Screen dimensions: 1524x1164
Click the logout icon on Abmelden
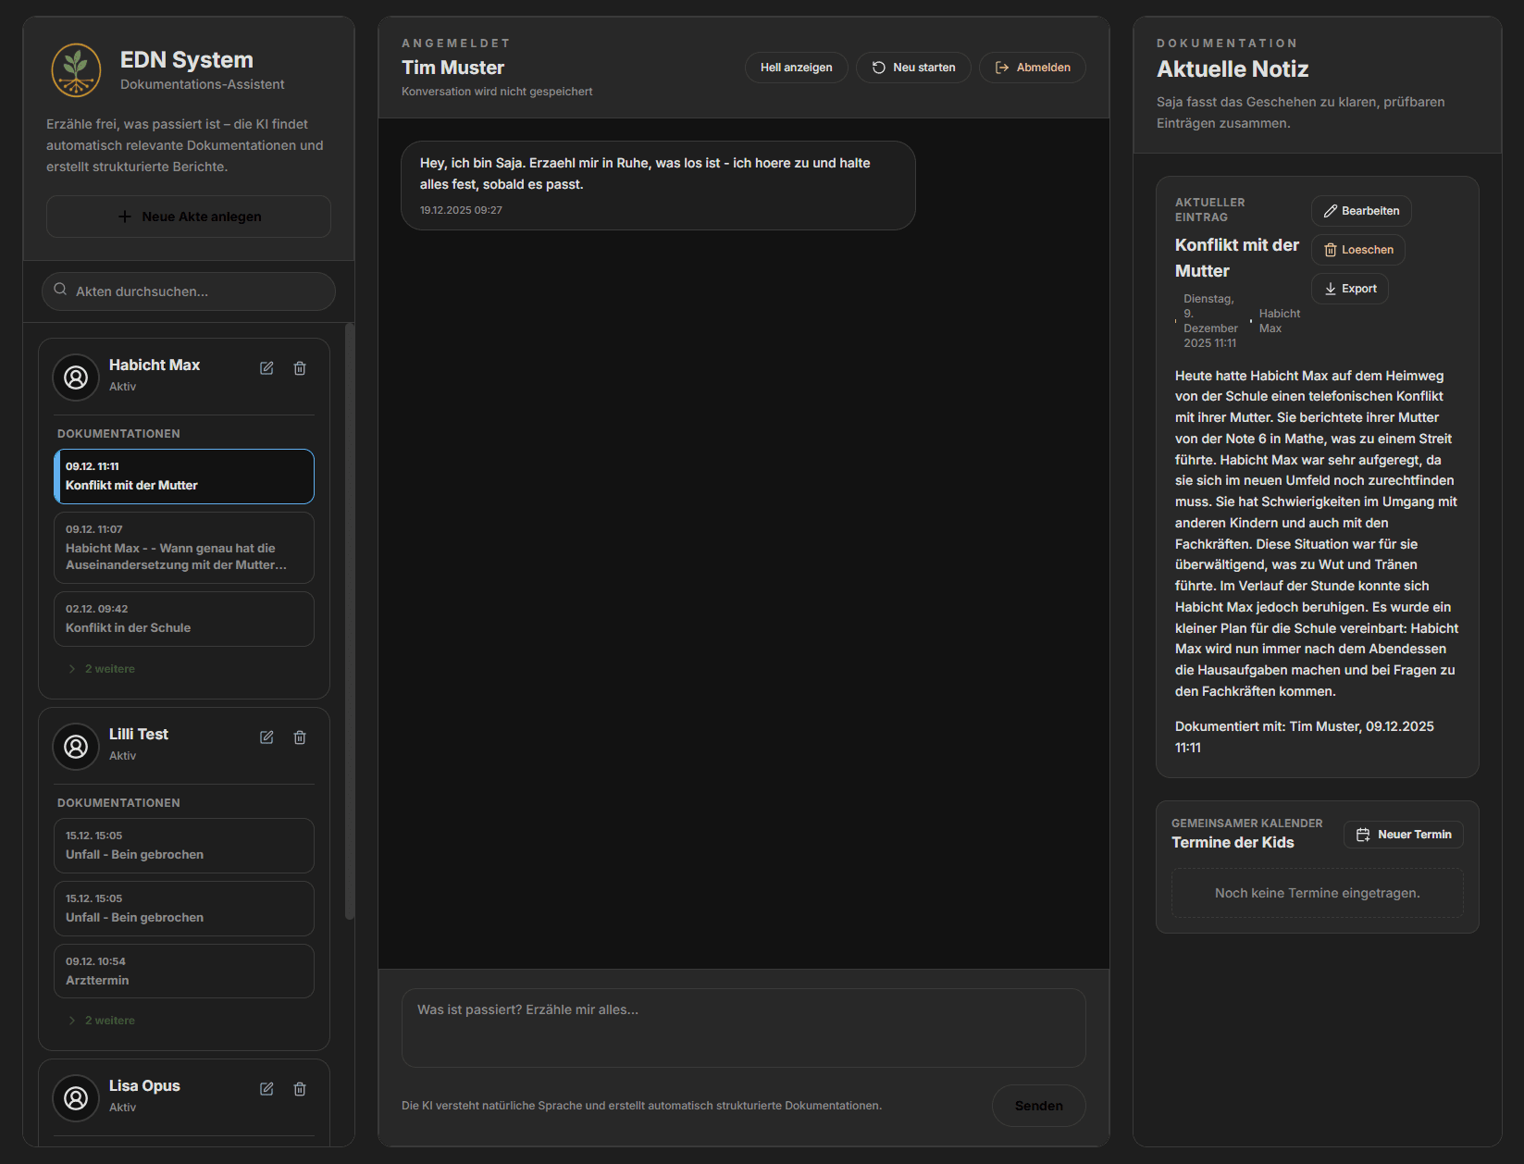[x=1002, y=67]
